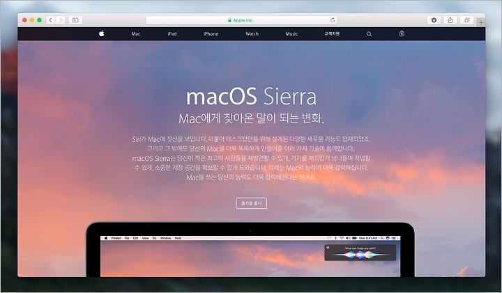The height and width of the screenshot is (293, 502).
Task: Open the Music navigation tab
Action: [291, 34]
